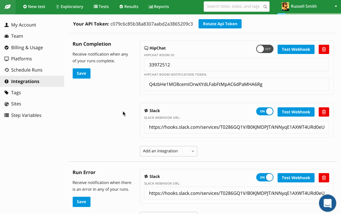Save Run Completion settings
The height and width of the screenshot is (214, 341).
(81, 73)
